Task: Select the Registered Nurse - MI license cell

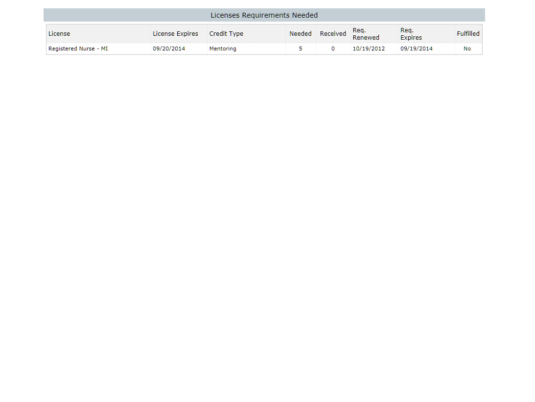Action: coord(78,49)
